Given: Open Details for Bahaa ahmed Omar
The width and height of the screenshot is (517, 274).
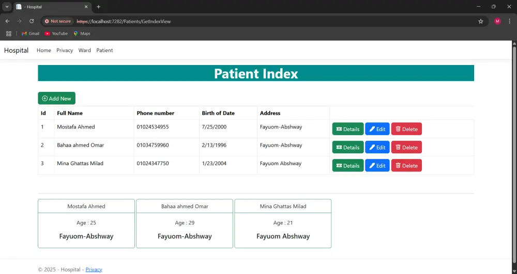Looking at the screenshot, I should tap(348, 148).
